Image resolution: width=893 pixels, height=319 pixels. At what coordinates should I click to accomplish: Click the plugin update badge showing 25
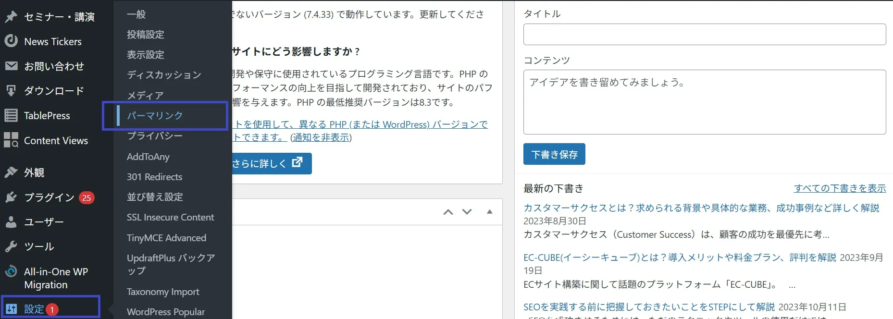[x=87, y=197]
